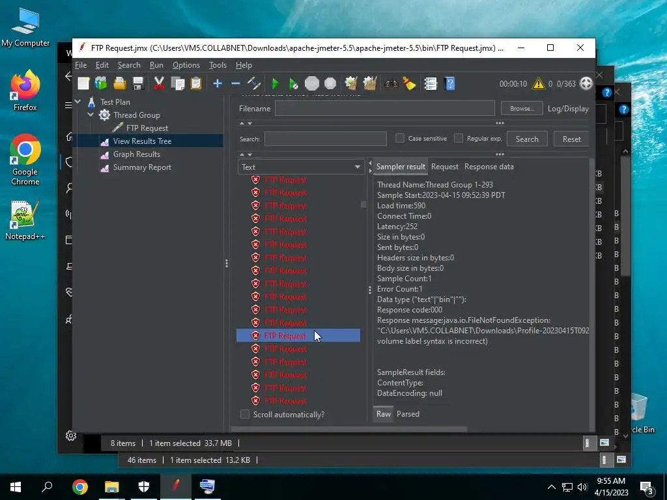Viewport: 667px width, 500px height.
Task: Select Thread Group tree node
Action: pos(136,115)
